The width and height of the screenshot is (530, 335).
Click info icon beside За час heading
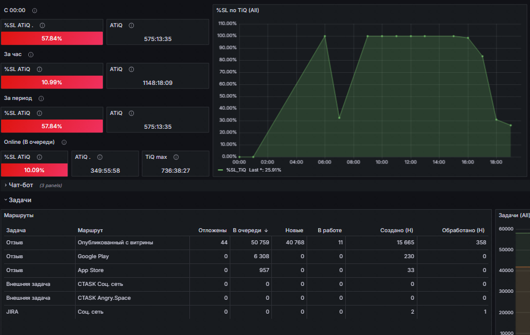pos(31,54)
